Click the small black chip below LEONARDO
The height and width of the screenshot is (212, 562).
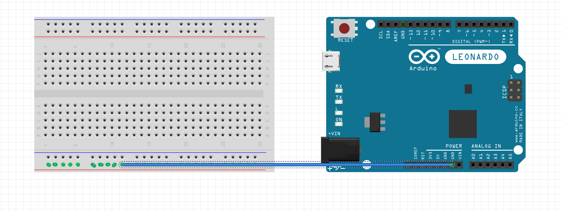(469, 89)
